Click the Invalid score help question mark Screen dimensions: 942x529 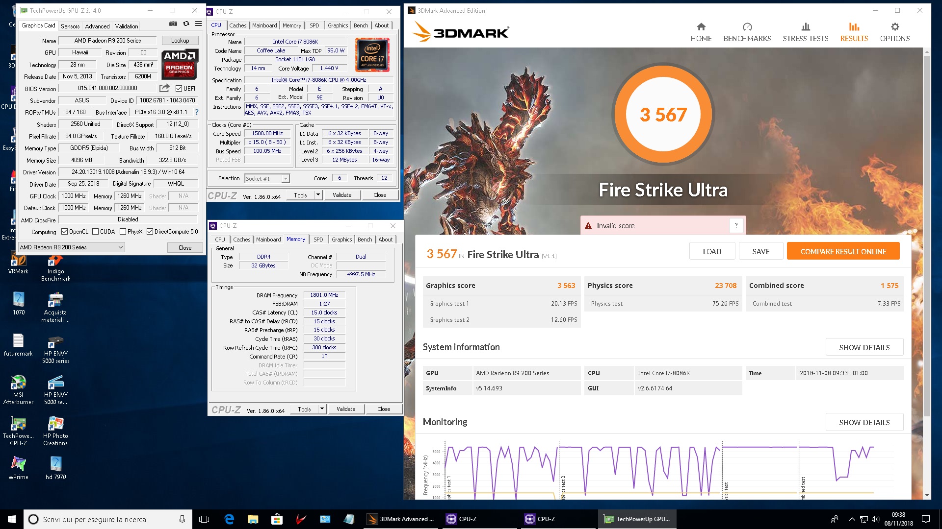pyautogui.click(x=736, y=225)
